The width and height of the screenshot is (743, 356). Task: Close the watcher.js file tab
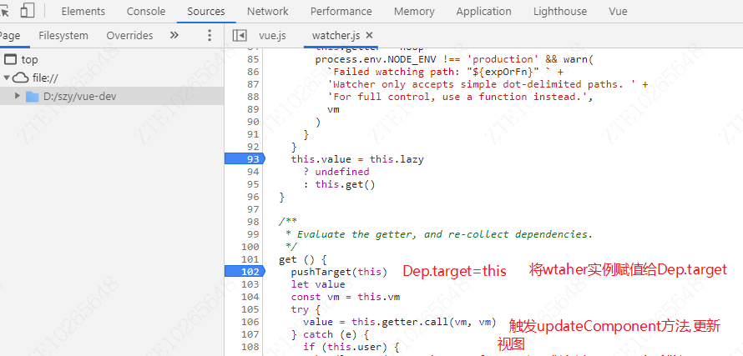click(370, 36)
